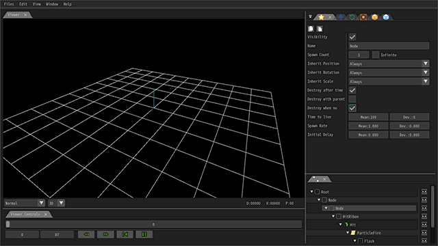Toggle the Visibility checkbox
The height and width of the screenshot is (246, 438).
(x=352, y=37)
